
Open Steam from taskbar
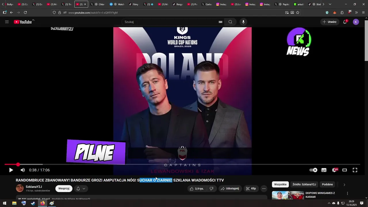click(33, 203)
